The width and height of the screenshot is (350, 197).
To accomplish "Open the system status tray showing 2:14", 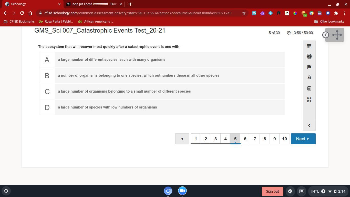I will click(328, 191).
